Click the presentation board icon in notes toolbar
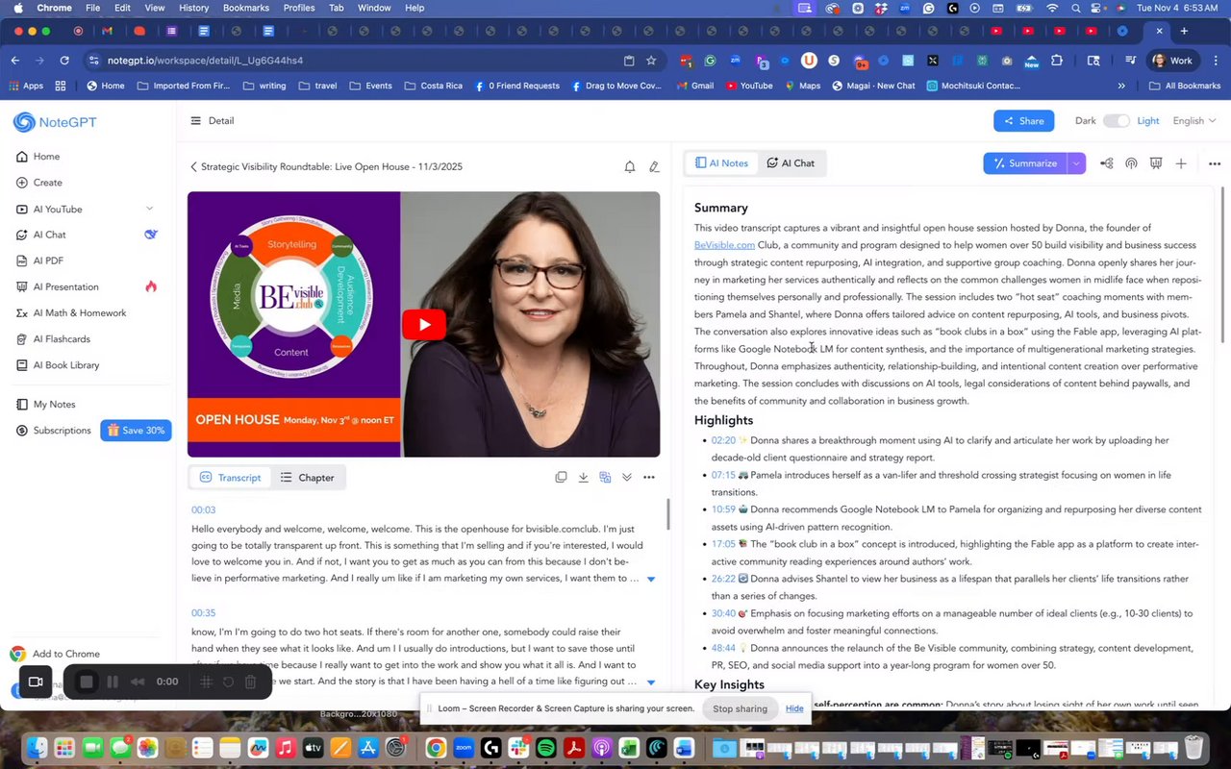Viewport: 1231px width, 769px height. point(1156,163)
